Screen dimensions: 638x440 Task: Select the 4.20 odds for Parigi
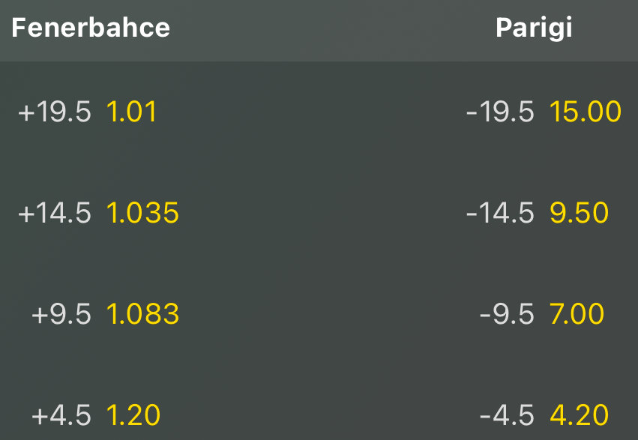(579, 415)
